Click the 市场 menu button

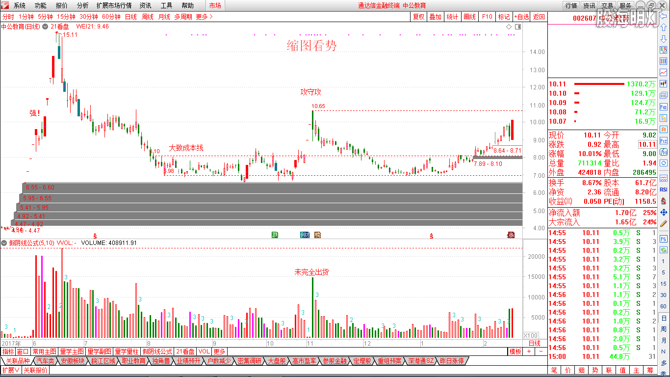[x=215, y=5]
